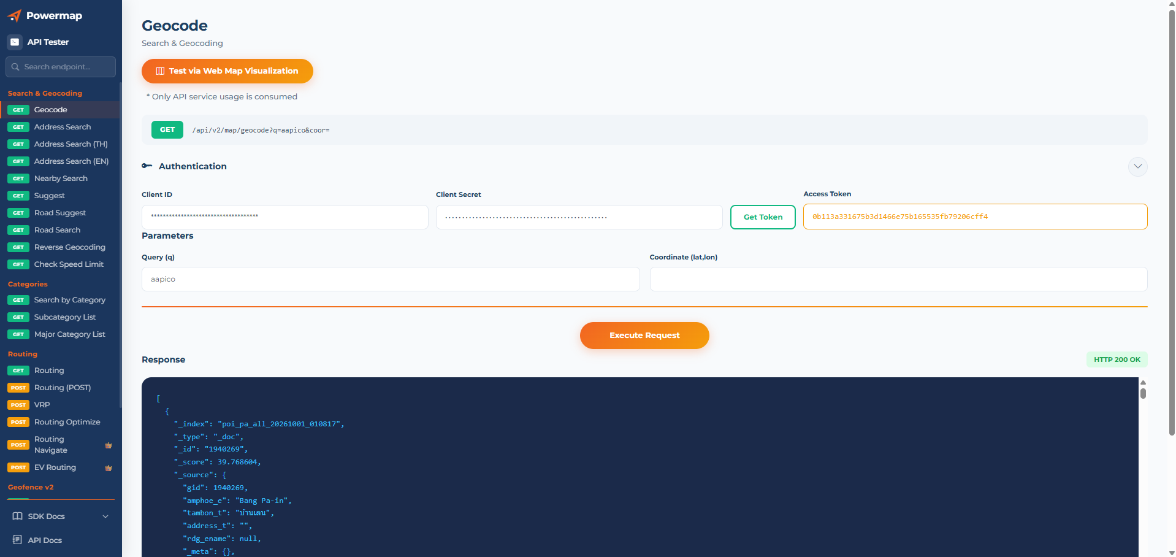Image resolution: width=1176 pixels, height=557 pixels.
Task: Click Test via Web Map Visualization button
Action: click(x=227, y=71)
